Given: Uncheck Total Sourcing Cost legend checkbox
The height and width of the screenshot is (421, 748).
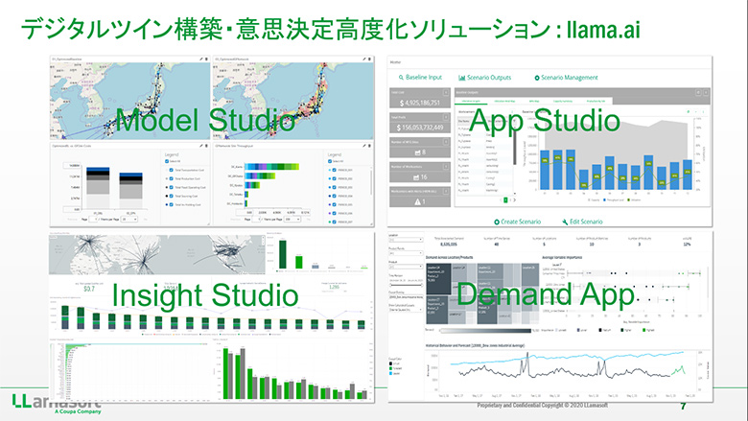Looking at the screenshot, I should [172, 196].
